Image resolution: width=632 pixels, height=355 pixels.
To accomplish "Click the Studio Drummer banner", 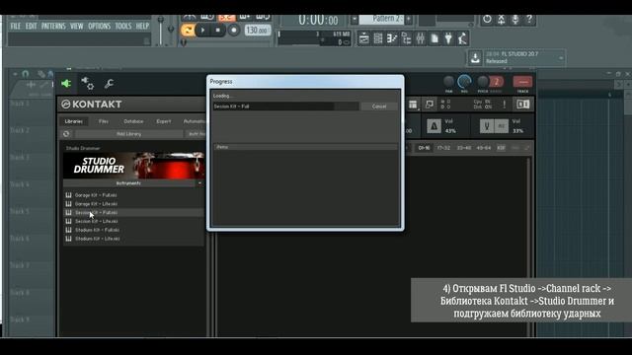I will tap(133, 166).
